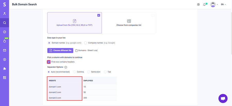This screenshot has height=106, width=232.
Task: Click the Snov.io S logo
Action: (x=4, y=4)
